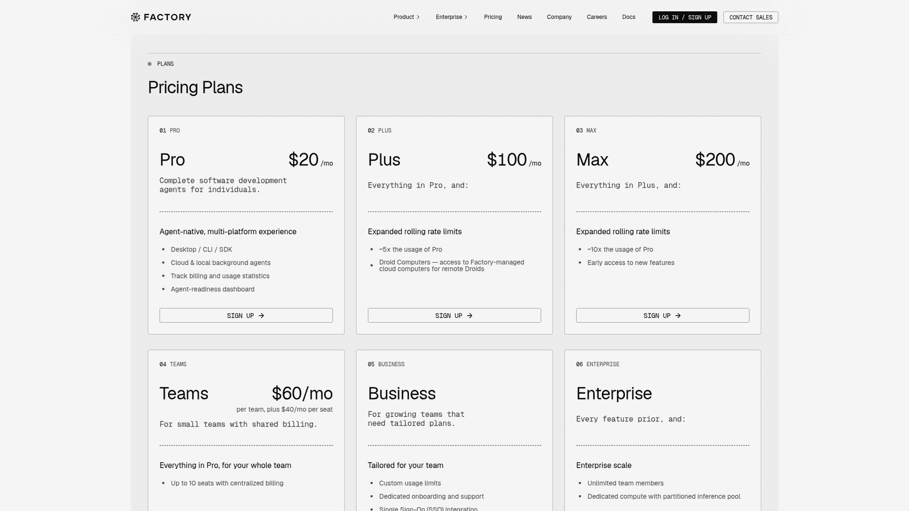Select 'Early access to new features' text
Image resolution: width=909 pixels, height=511 pixels.
631,263
